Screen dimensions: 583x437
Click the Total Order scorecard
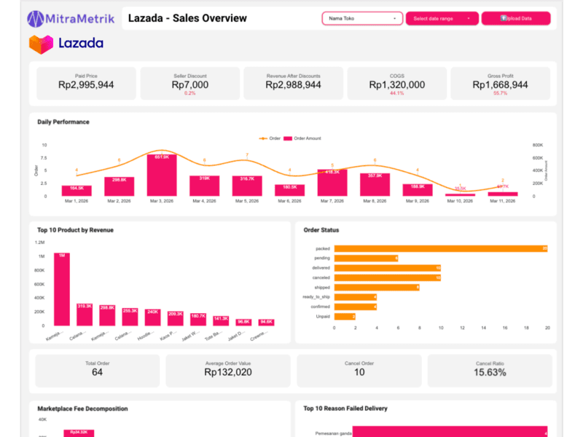97,371
